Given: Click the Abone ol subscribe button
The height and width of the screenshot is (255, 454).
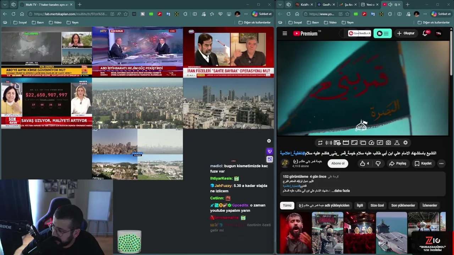Looking at the screenshot, I should (338, 163).
